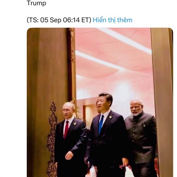Click the red necktie in the photo
Viewport: 177px width, 177px height.
[x=66, y=130]
